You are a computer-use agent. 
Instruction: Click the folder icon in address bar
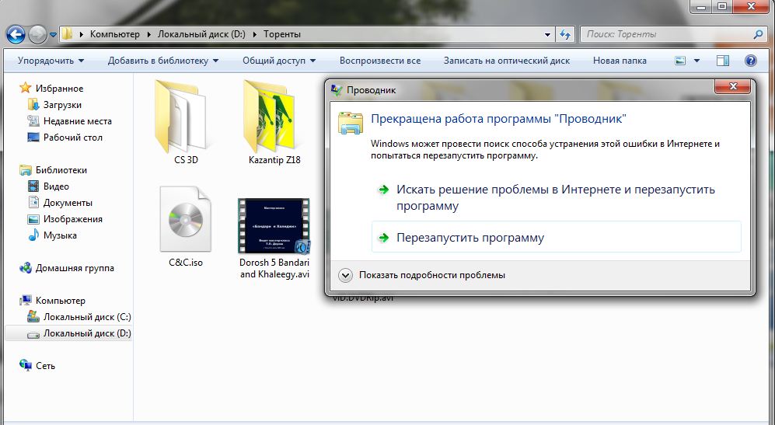tap(67, 34)
